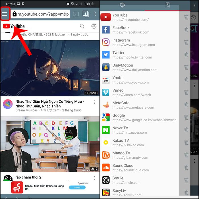Delete the Naver TV bookmark with trash icon
The width and height of the screenshot is (199, 199).
pos(186,130)
